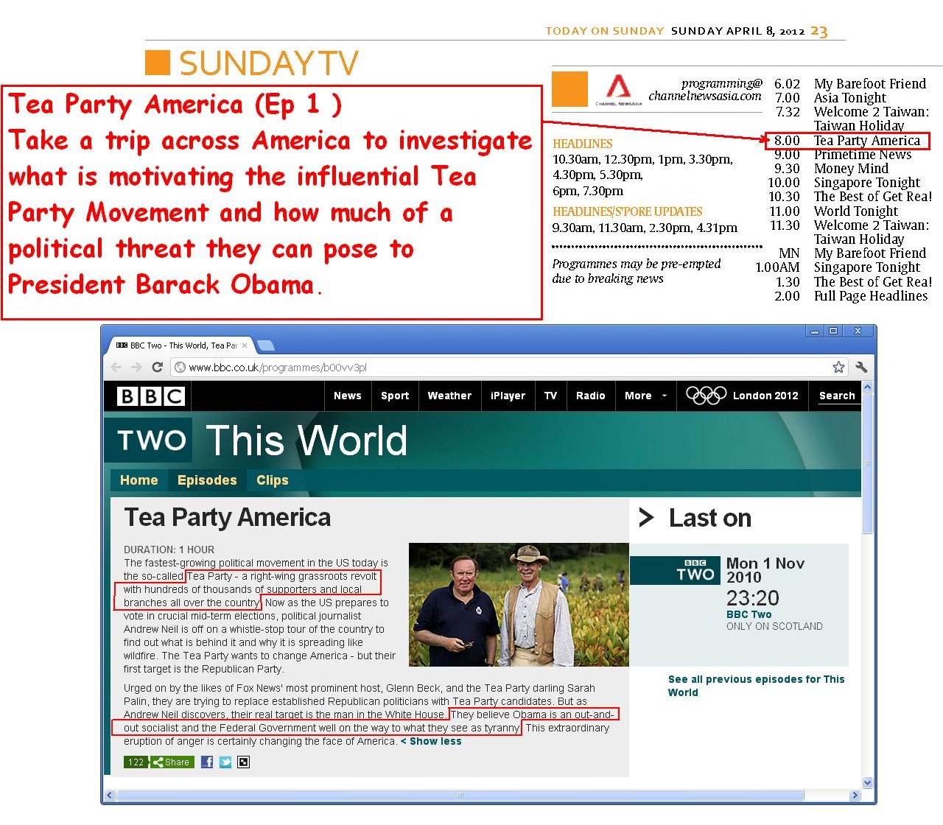Click the This World title

pyautogui.click(x=306, y=440)
